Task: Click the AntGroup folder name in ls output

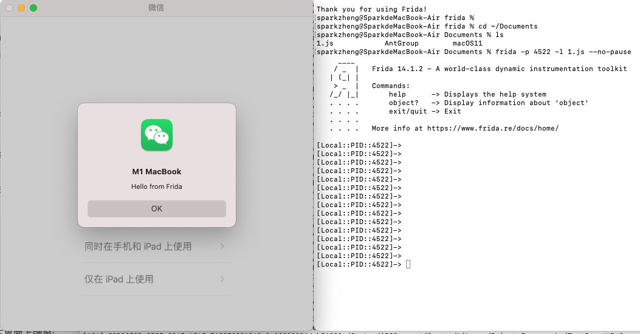Action: tap(401, 43)
